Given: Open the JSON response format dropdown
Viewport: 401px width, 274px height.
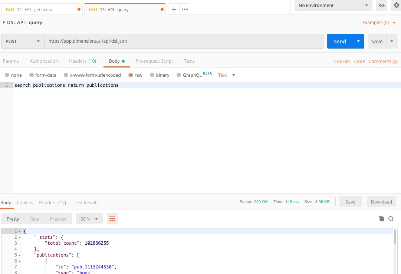Looking at the screenshot, I should (x=89, y=219).
